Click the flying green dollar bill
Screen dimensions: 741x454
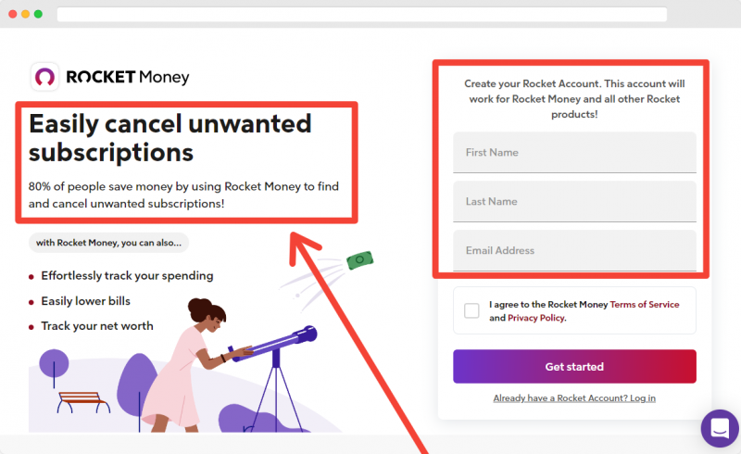point(360,259)
